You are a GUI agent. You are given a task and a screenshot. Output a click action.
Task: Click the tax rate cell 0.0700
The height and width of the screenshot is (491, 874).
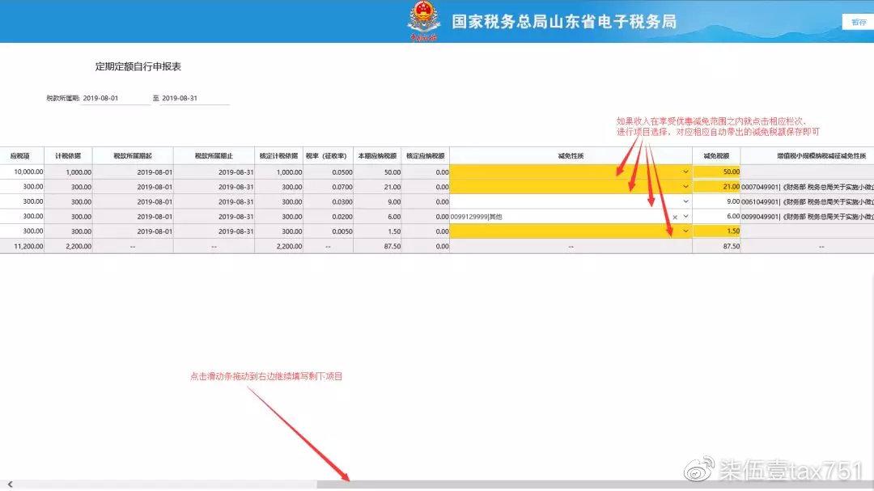click(328, 187)
